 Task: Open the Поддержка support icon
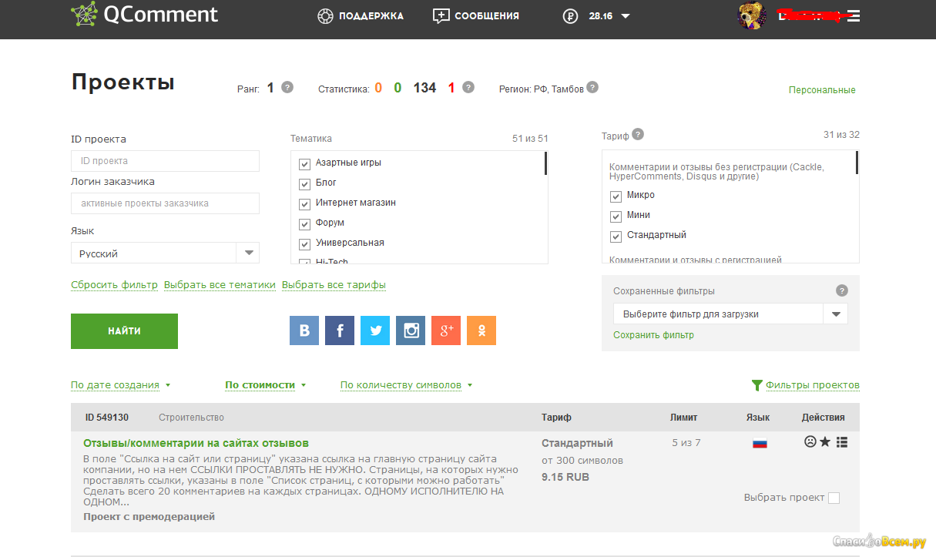tap(324, 15)
